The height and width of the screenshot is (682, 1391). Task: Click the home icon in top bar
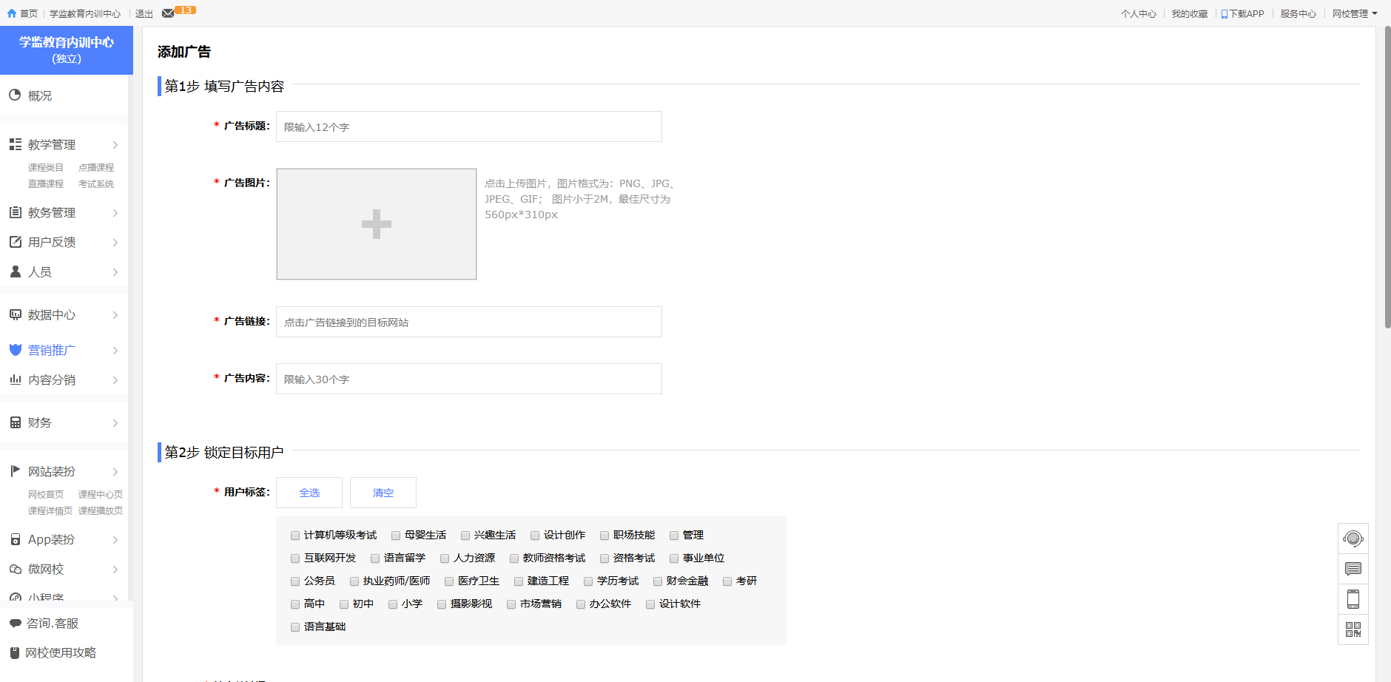click(x=12, y=13)
